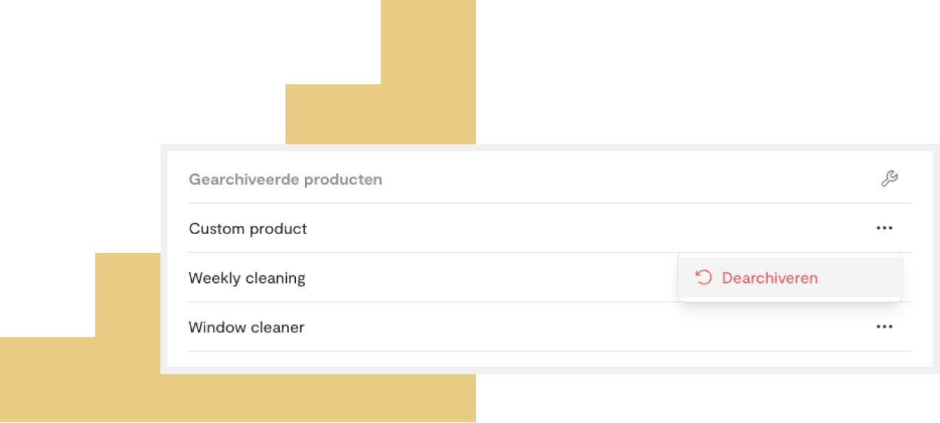Unarchive Weekly cleaning using Dearchiveren

(x=790, y=277)
